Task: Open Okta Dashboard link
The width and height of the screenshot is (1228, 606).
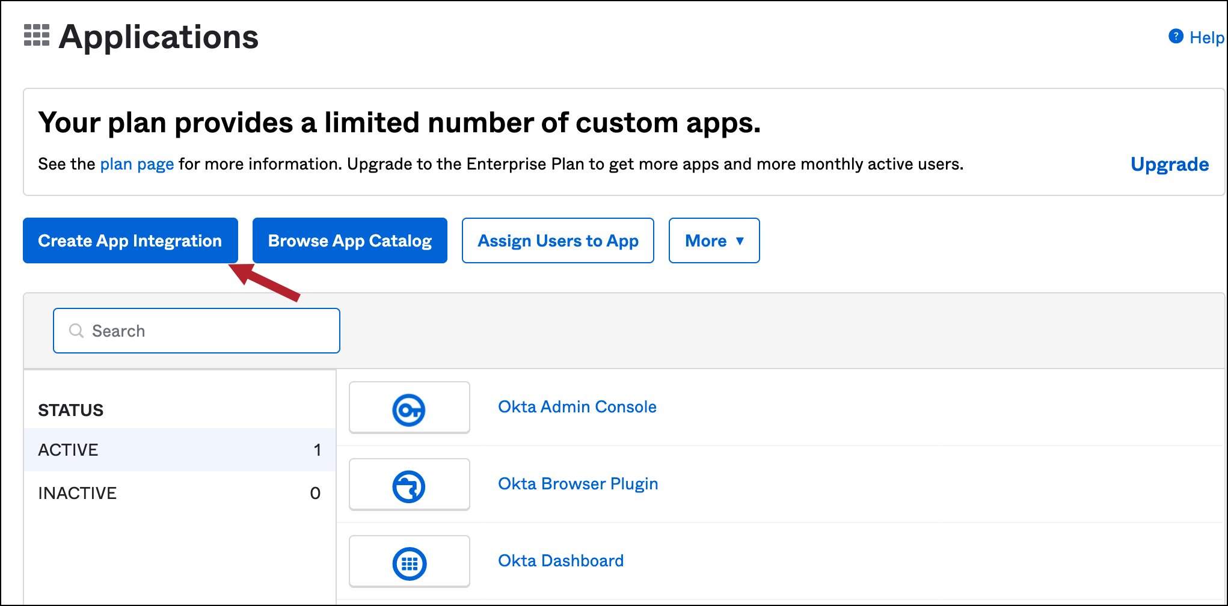Action: 560,561
